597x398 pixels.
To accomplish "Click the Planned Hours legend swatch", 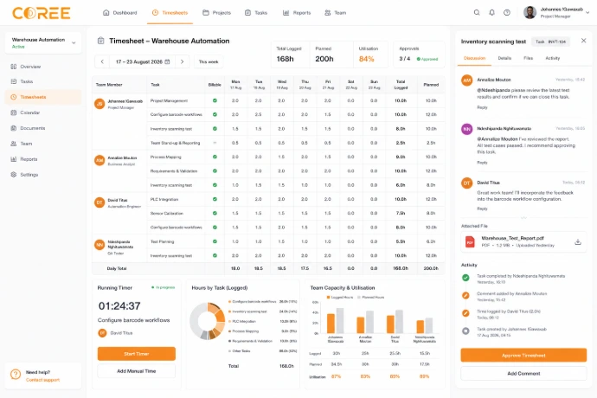I will pyautogui.click(x=359, y=297).
